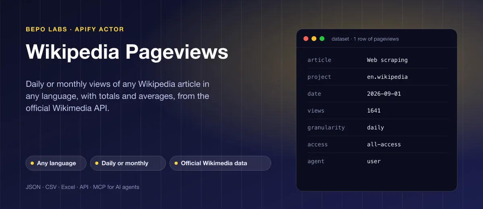Click the views value "1641"
Screen dimensions: 483x209
click(374, 111)
